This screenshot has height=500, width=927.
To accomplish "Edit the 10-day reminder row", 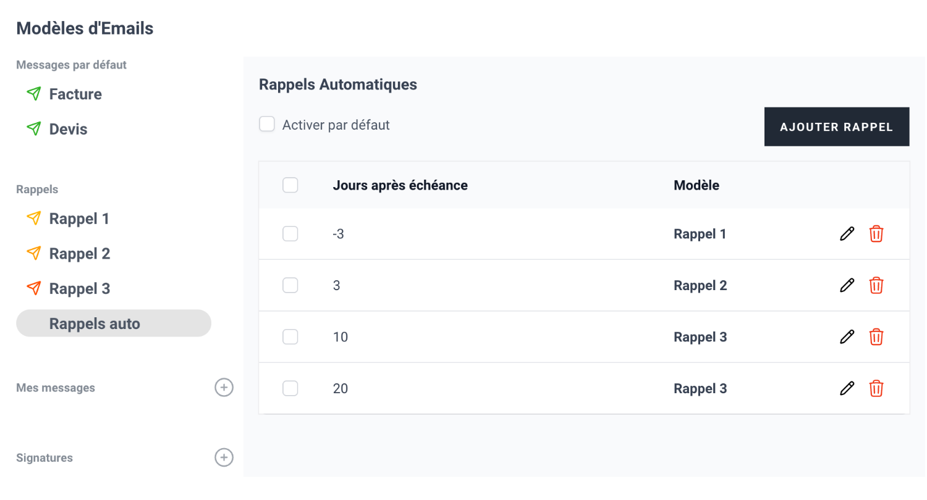I will pos(847,337).
